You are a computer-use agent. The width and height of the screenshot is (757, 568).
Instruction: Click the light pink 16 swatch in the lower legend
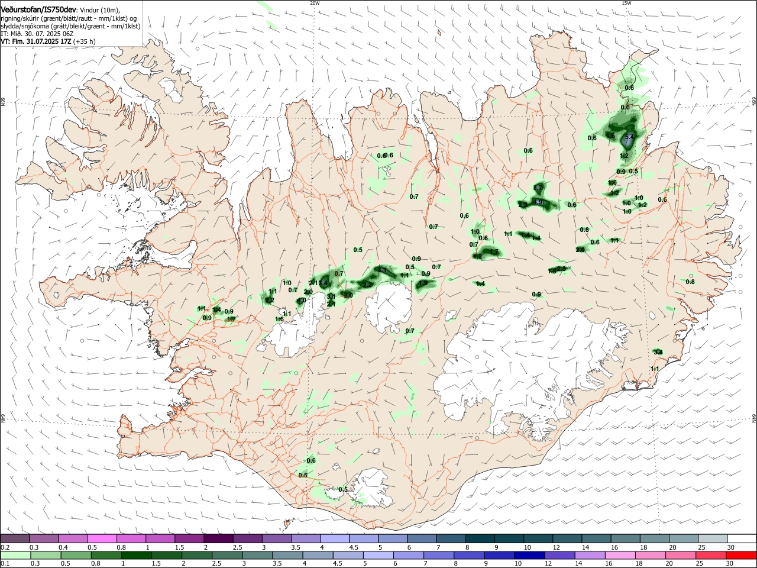[x=620, y=556]
